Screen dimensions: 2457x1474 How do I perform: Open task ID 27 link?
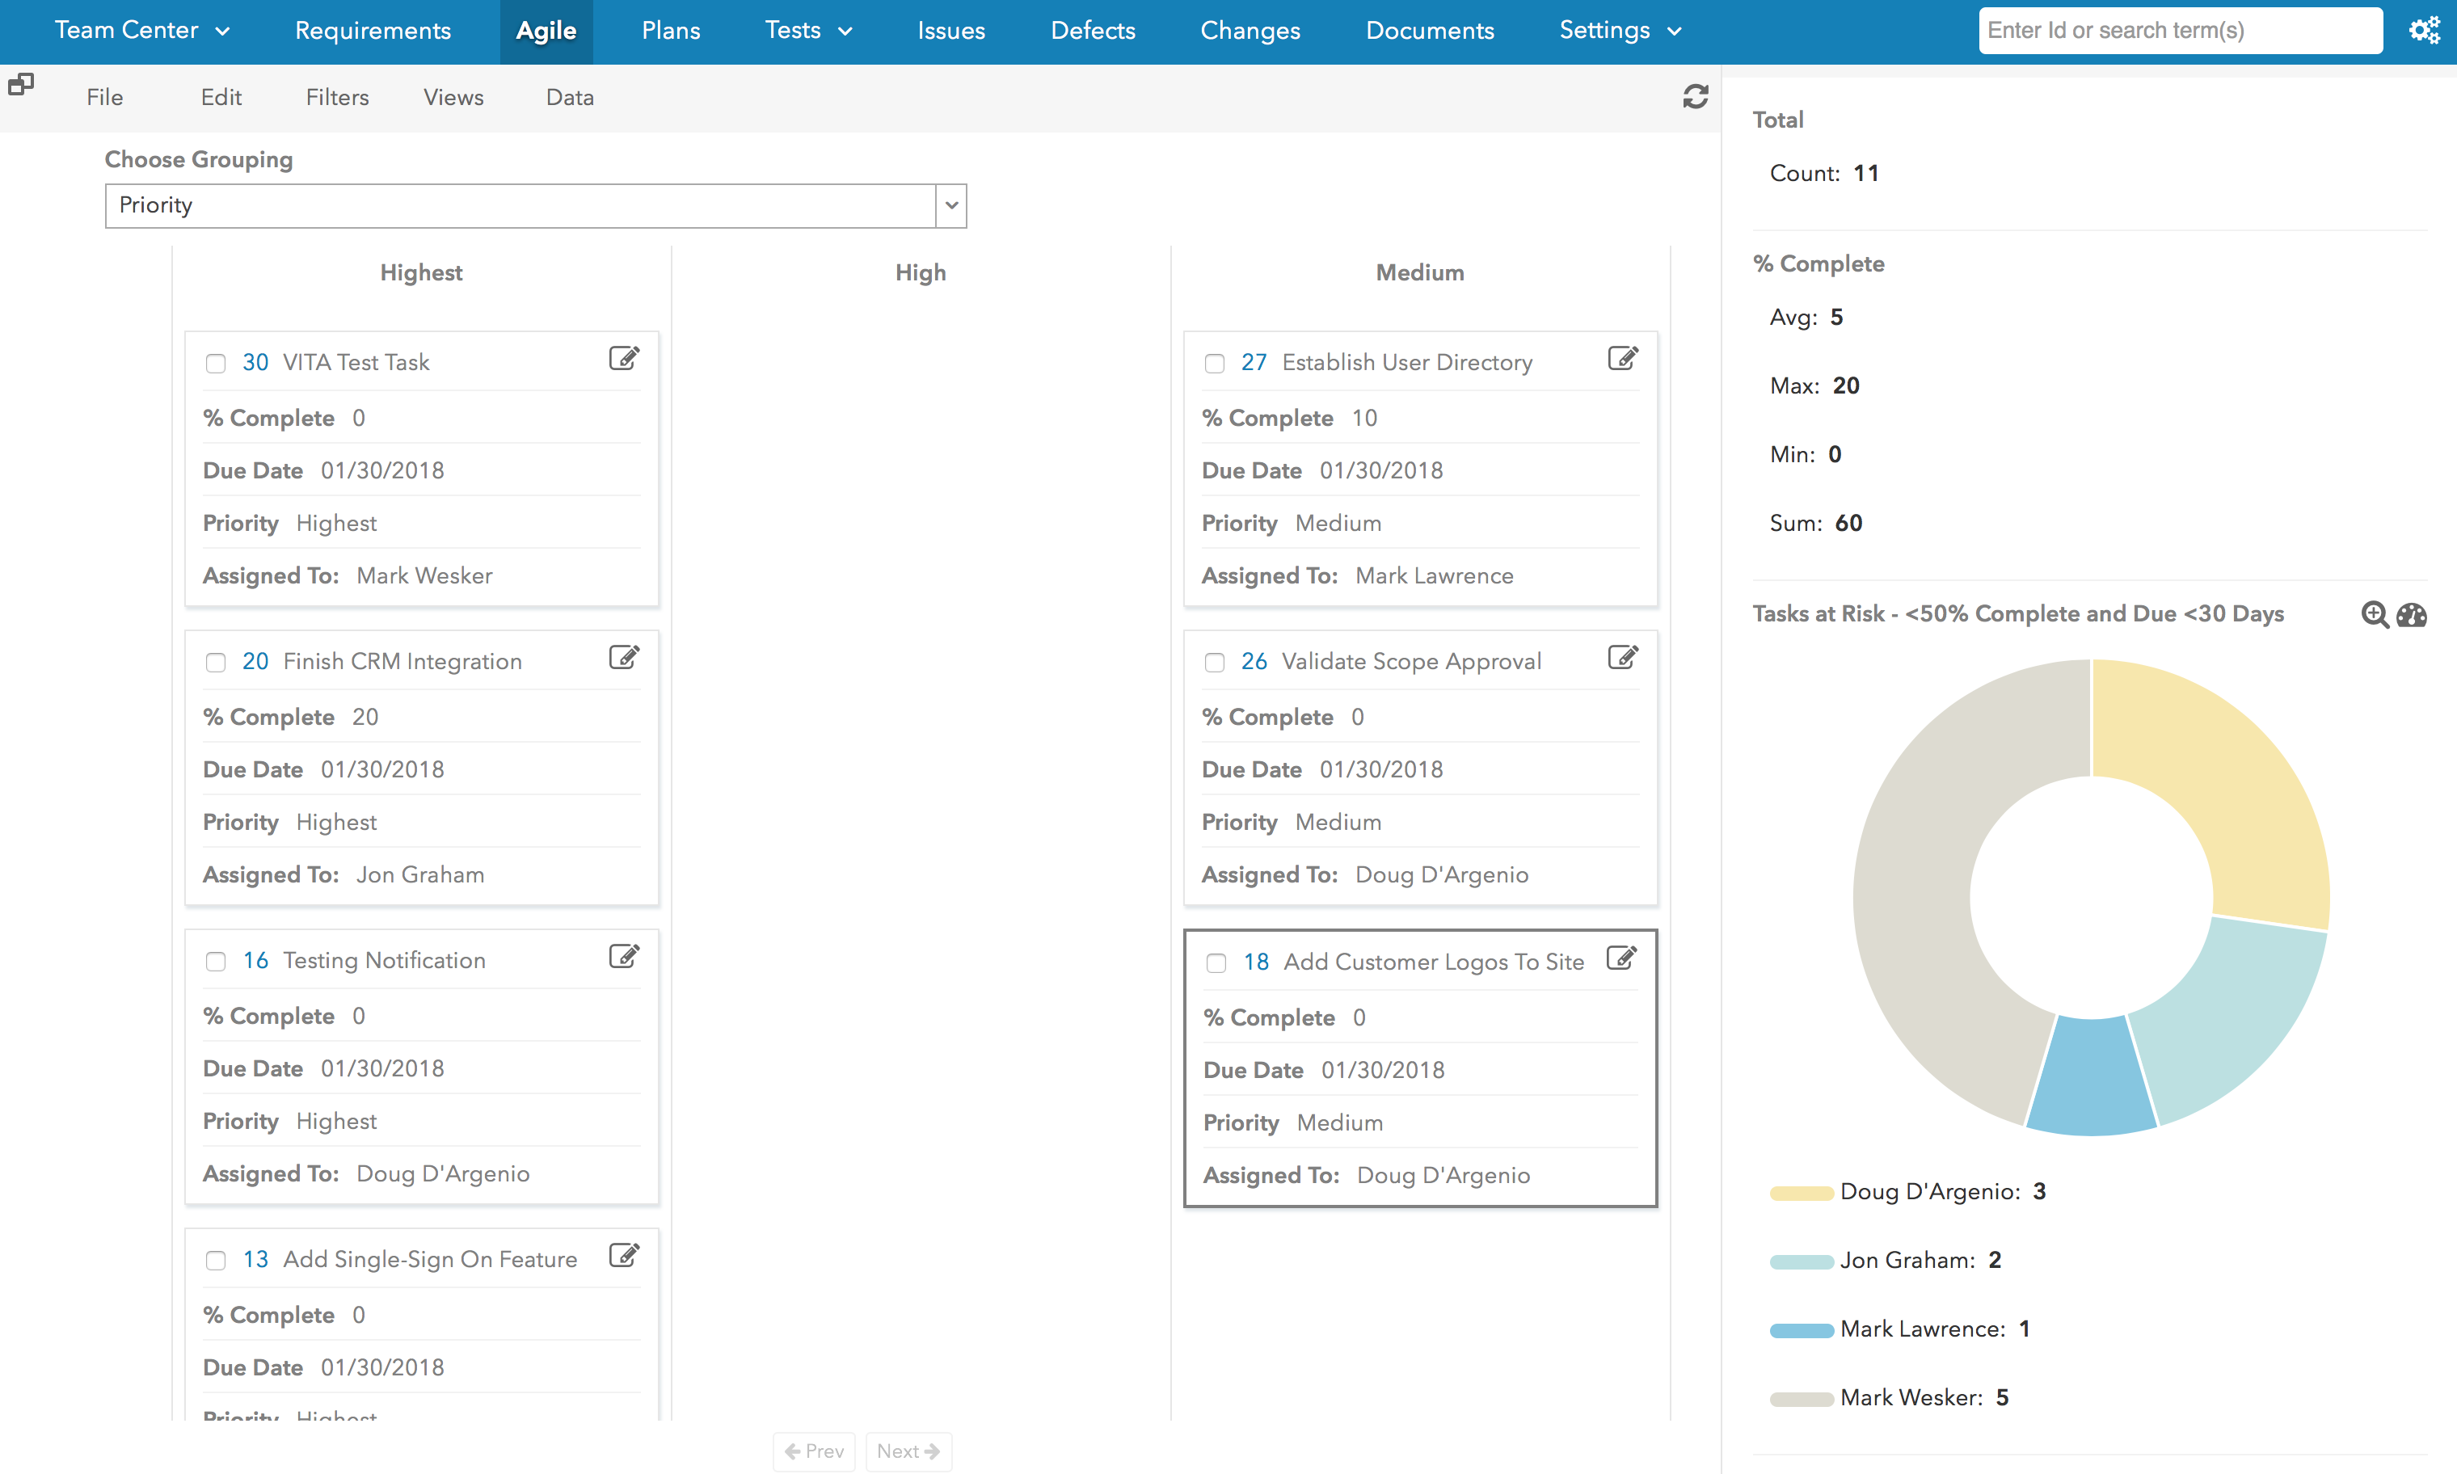(1254, 363)
